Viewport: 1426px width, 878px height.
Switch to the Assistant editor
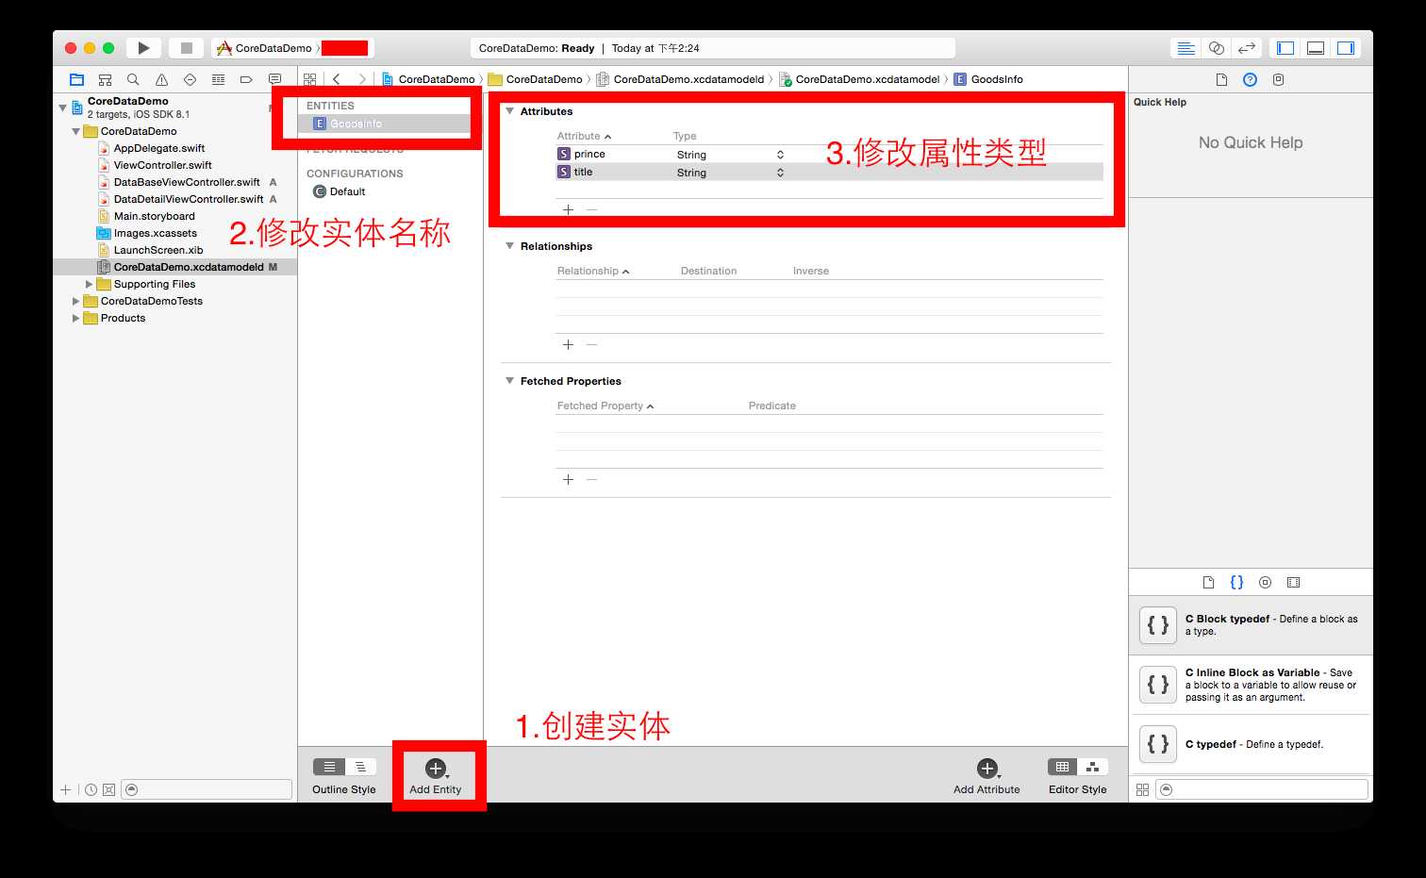click(1217, 48)
